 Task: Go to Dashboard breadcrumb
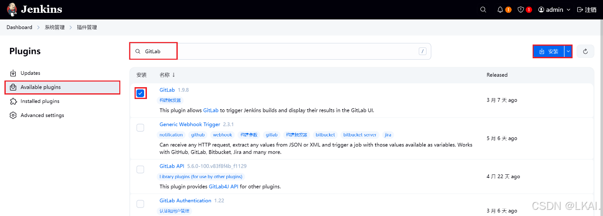[x=19, y=27]
